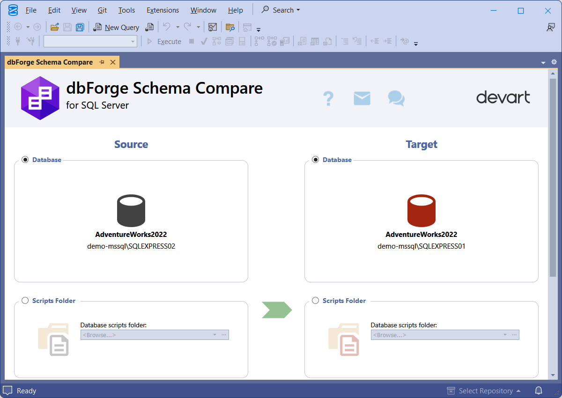Click the Disconnect toolbar icon
The width and height of the screenshot is (562, 398).
[x=30, y=41]
